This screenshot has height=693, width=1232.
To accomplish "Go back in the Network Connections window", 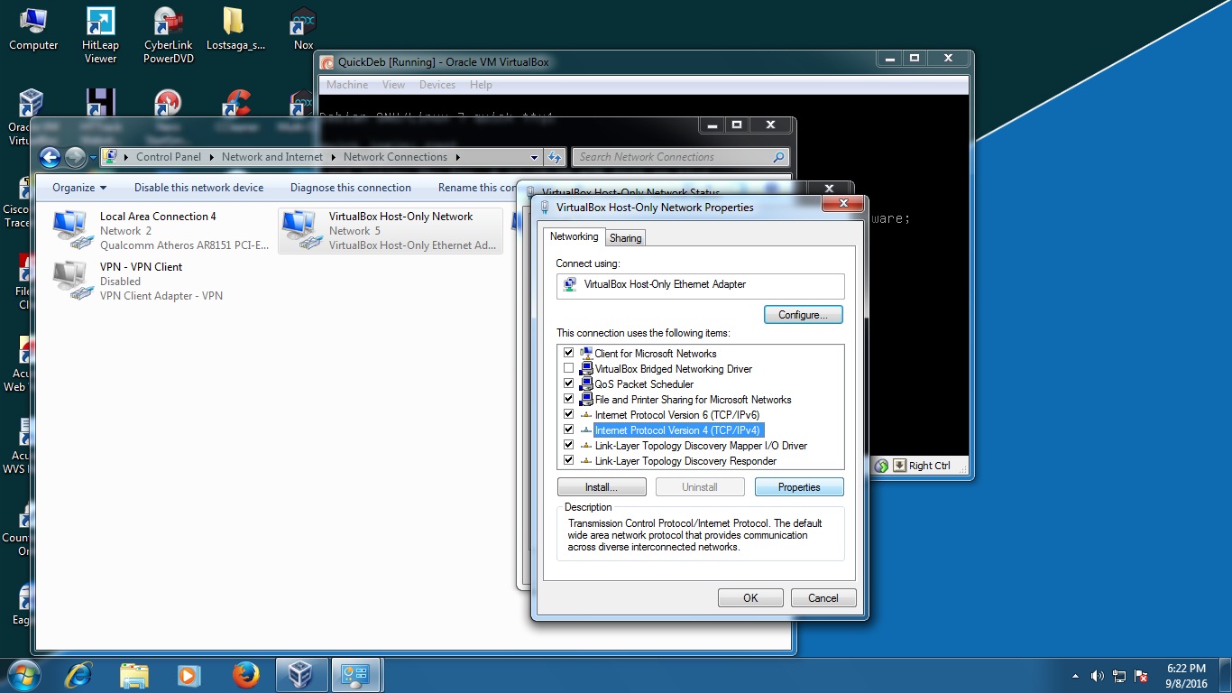I will [x=51, y=157].
